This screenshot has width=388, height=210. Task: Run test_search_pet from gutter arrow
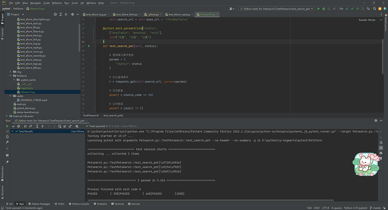(x=89, y=46)
